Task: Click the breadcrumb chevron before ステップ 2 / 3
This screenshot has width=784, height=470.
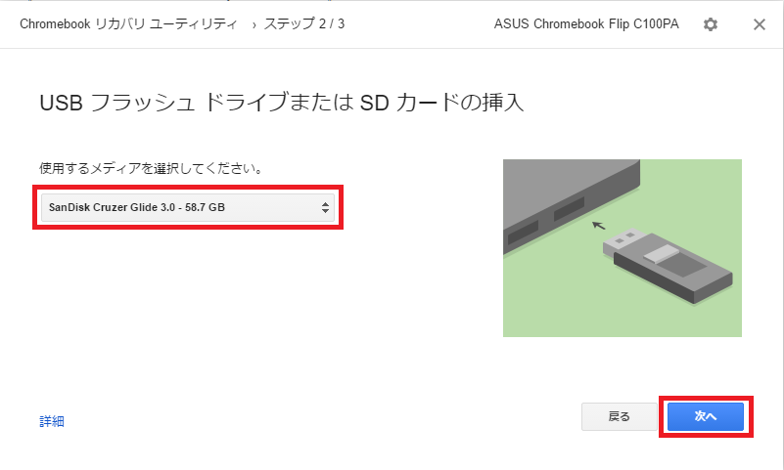Action: pyautogui.click(x=254, y=25)
